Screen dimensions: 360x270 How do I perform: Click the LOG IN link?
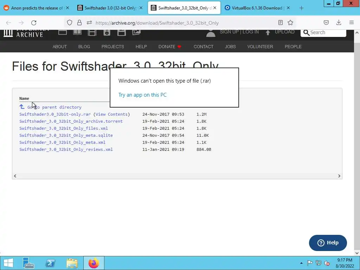[x=250, y=32]
